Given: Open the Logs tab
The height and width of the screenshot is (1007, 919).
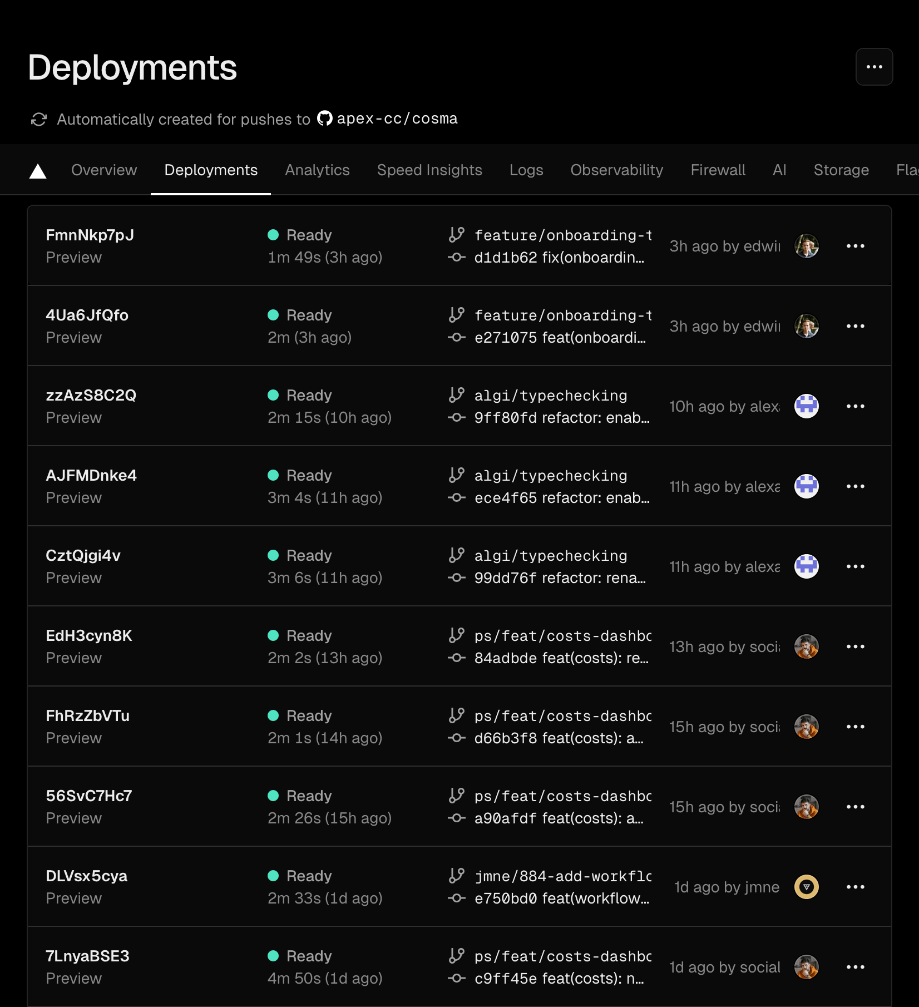Looking at the screenshot, I should coord(526,170).
